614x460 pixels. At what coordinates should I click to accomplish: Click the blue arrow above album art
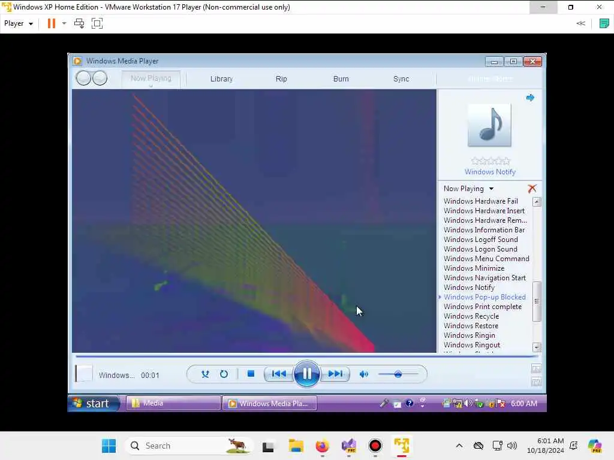click(530, 98)
